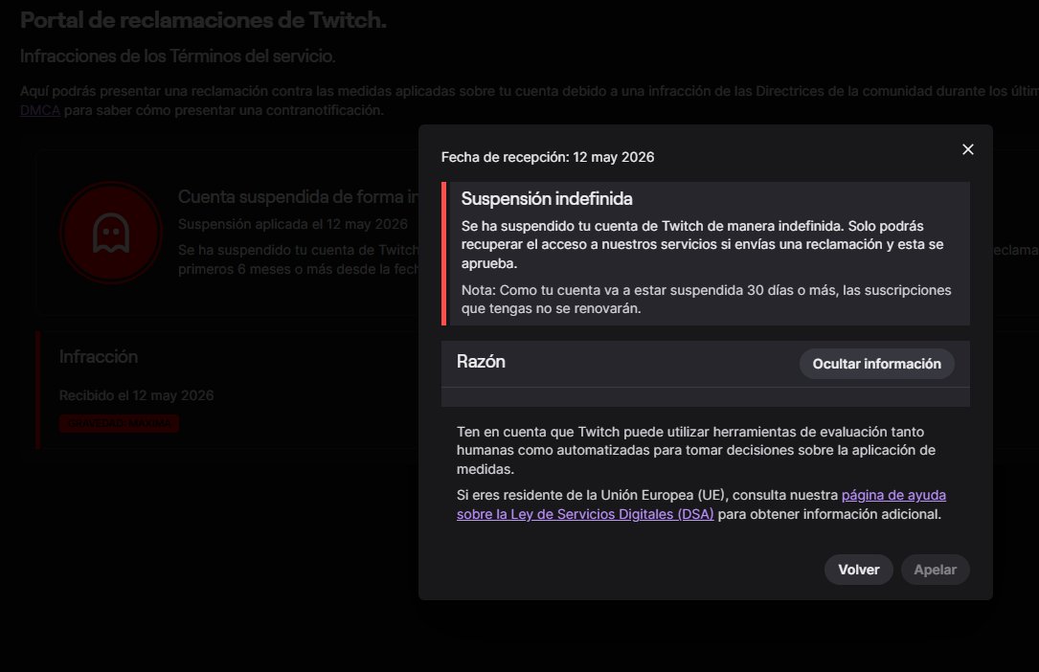1039x672 pixels.
Task: Click the red ghost suspension icon
Action: (111, 233)
